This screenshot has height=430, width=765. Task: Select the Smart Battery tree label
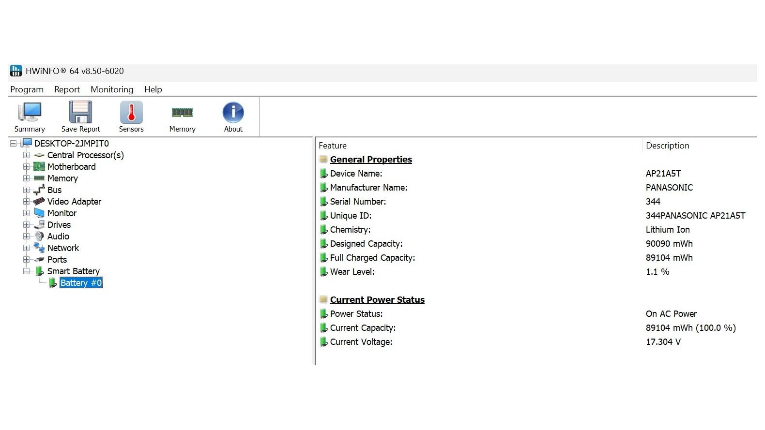74,271
